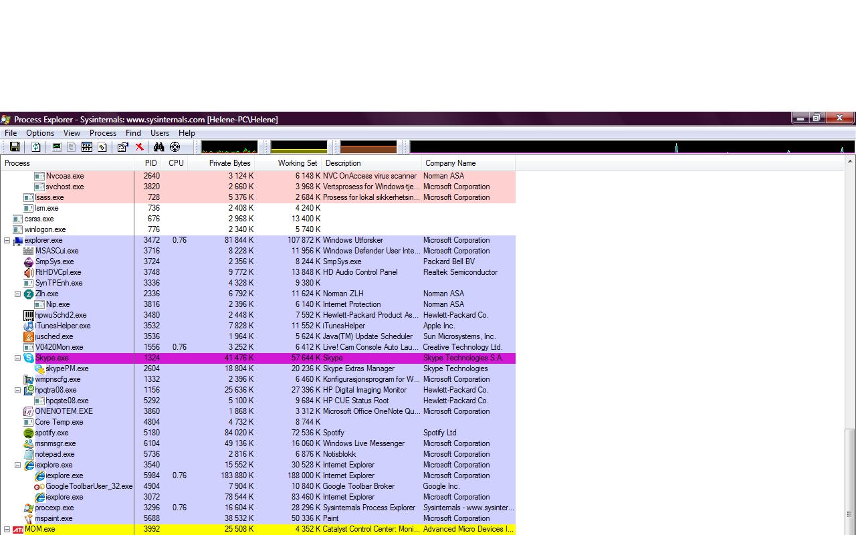Select the notepad.exe row
Viewport: 856px width, 535px height.
(258, 454)
